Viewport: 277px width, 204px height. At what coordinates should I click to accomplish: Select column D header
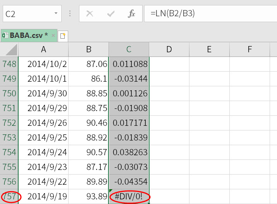click(x=169, y=50)
